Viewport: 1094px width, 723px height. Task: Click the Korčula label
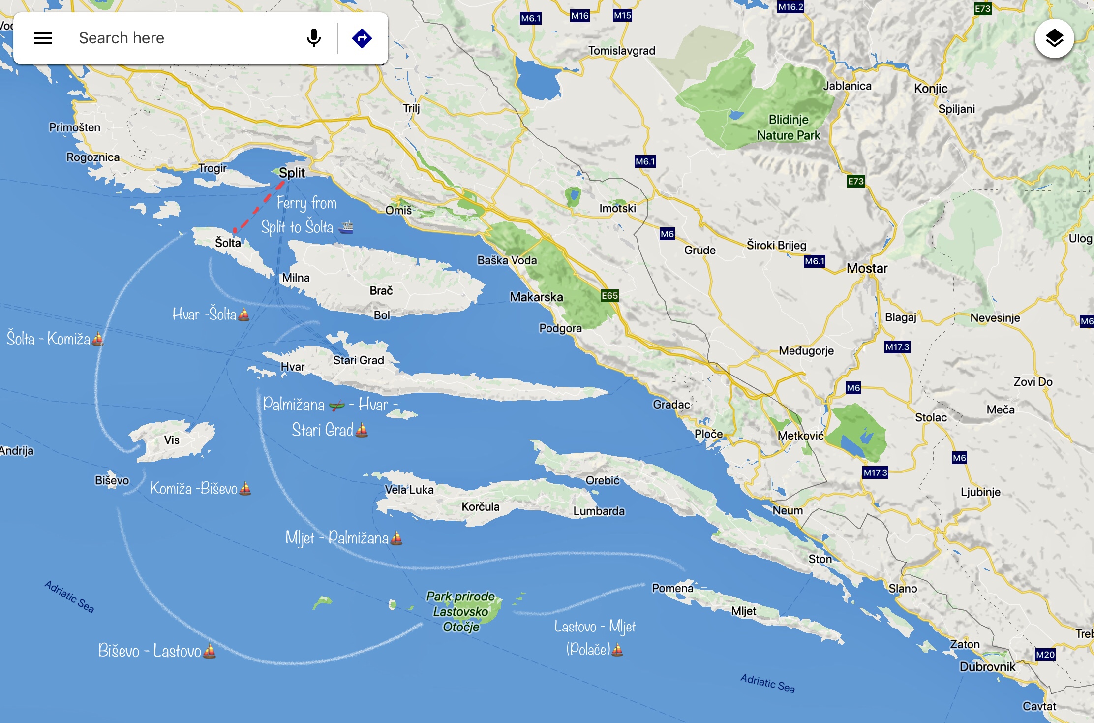pyautogui.click(x=481, y=507)
